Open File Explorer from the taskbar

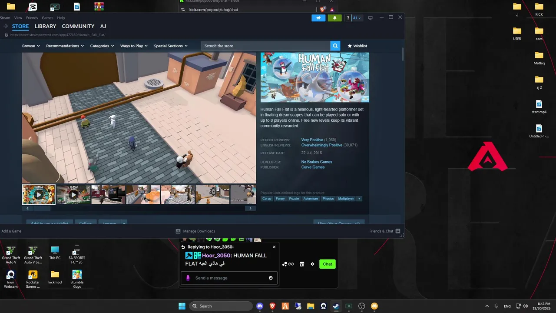(311, 306)
